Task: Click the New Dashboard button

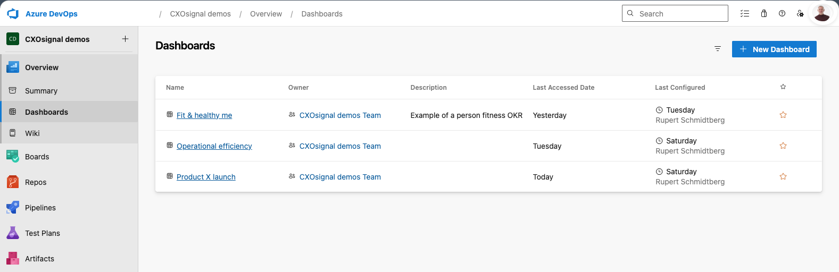Action: point(774,49)
